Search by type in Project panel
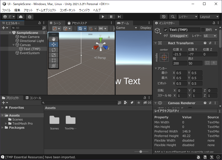222x160 pixels. (x=125, y=103)
